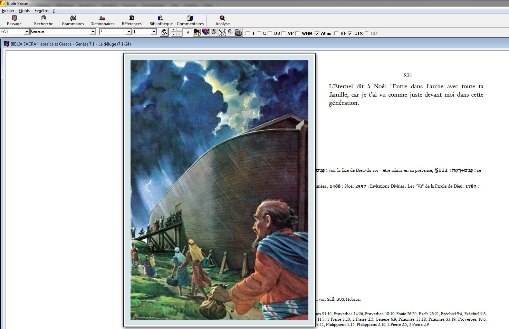Uncheck the CTX checkbox

(350, 33)
